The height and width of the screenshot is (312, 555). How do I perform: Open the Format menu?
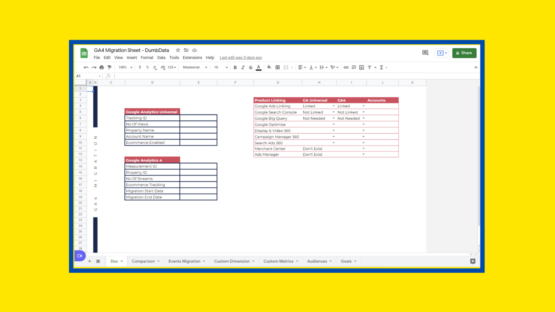147,57
